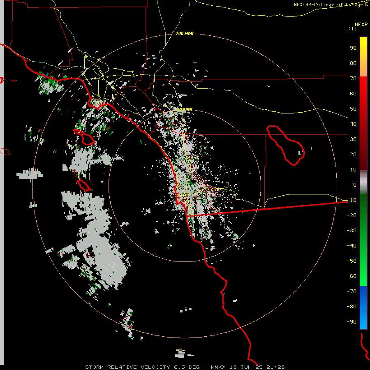The image size is (370, 370).
Task: Click the 30 value on the velocity scale
Action: tap(353, 139)
